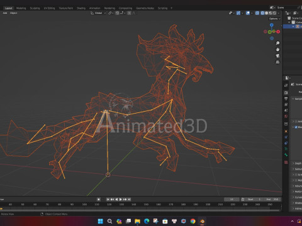Open the pivot point dropdown

click(111, 13)
